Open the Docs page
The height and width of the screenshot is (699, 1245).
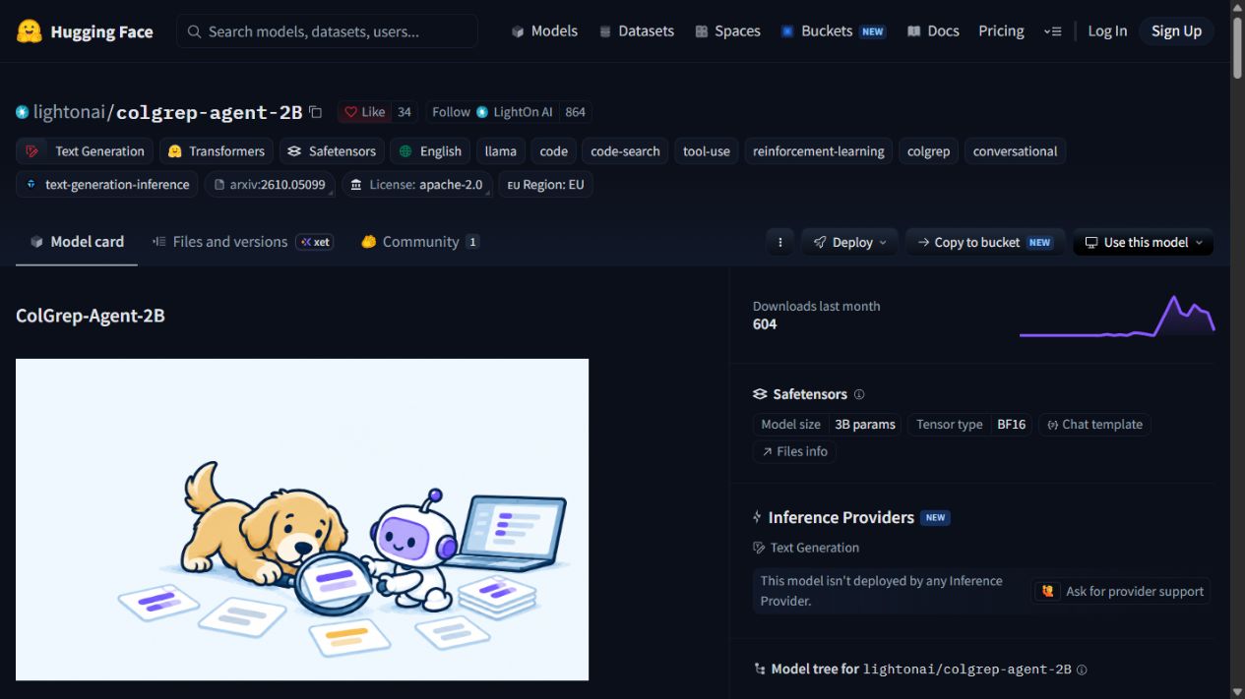pos(933,31)
